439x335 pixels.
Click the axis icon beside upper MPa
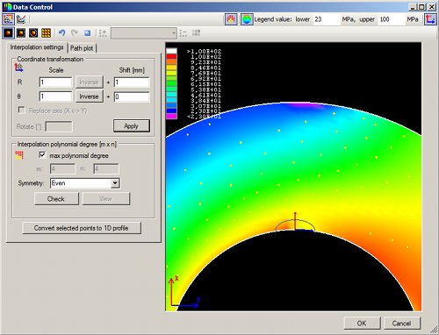tap(430, 19)
